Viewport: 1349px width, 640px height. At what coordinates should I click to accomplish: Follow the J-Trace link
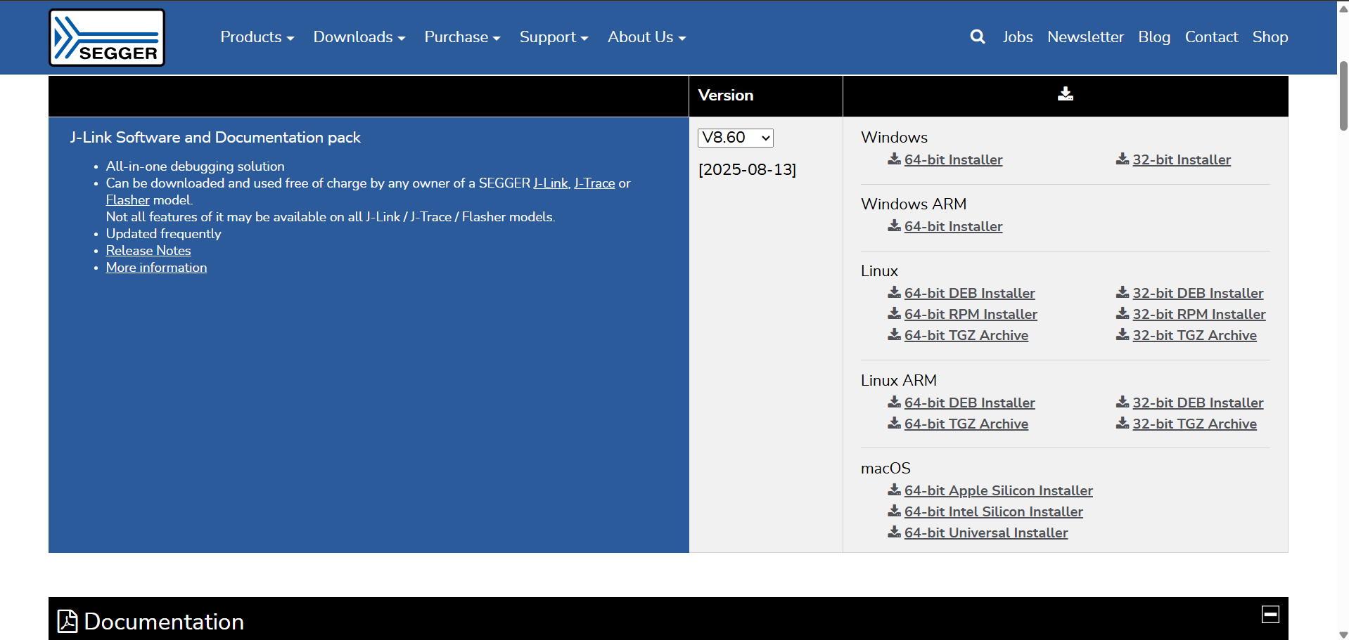tap(594, 183)
